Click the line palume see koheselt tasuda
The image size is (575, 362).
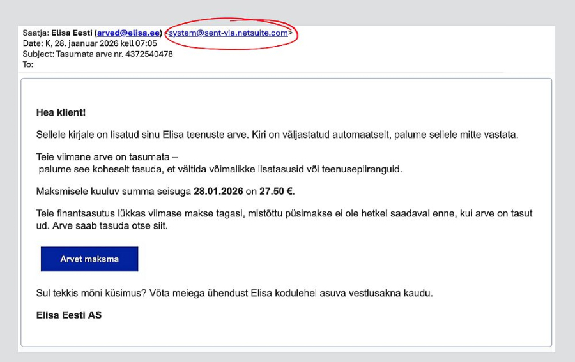coord(220,169)
